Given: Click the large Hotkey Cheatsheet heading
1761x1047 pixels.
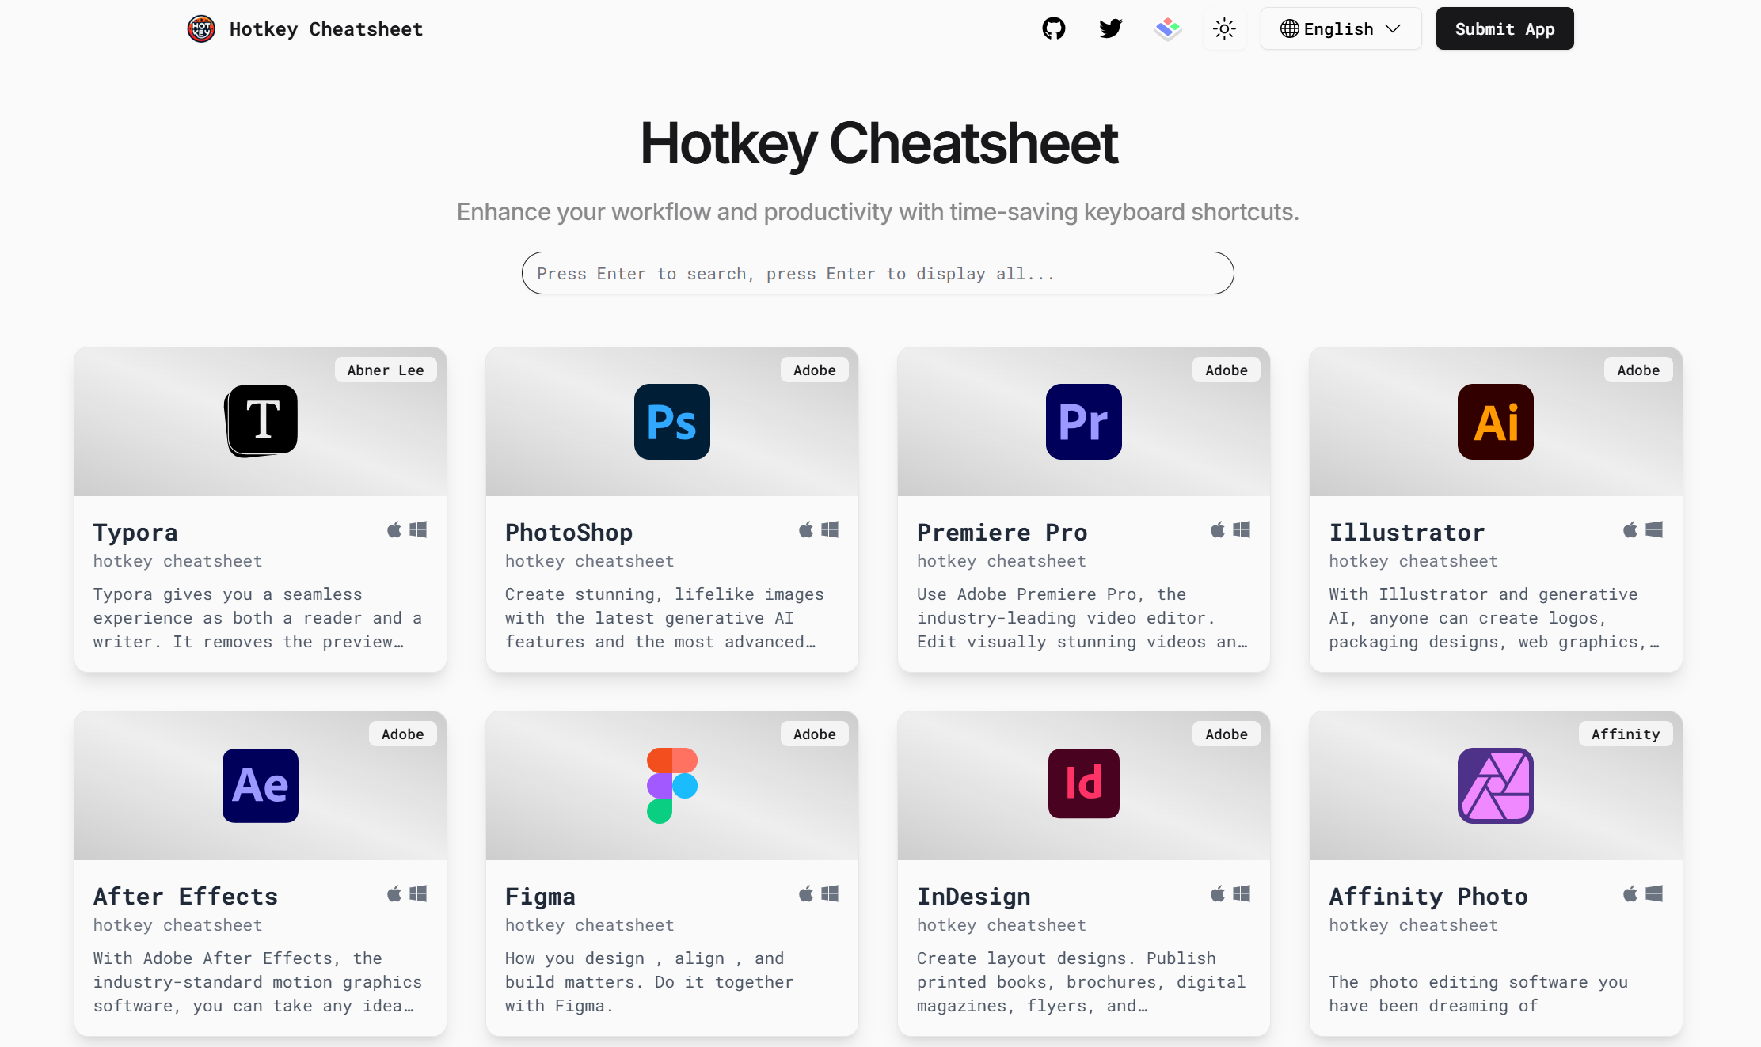Looking at the screenshot, I should [879, 143].
